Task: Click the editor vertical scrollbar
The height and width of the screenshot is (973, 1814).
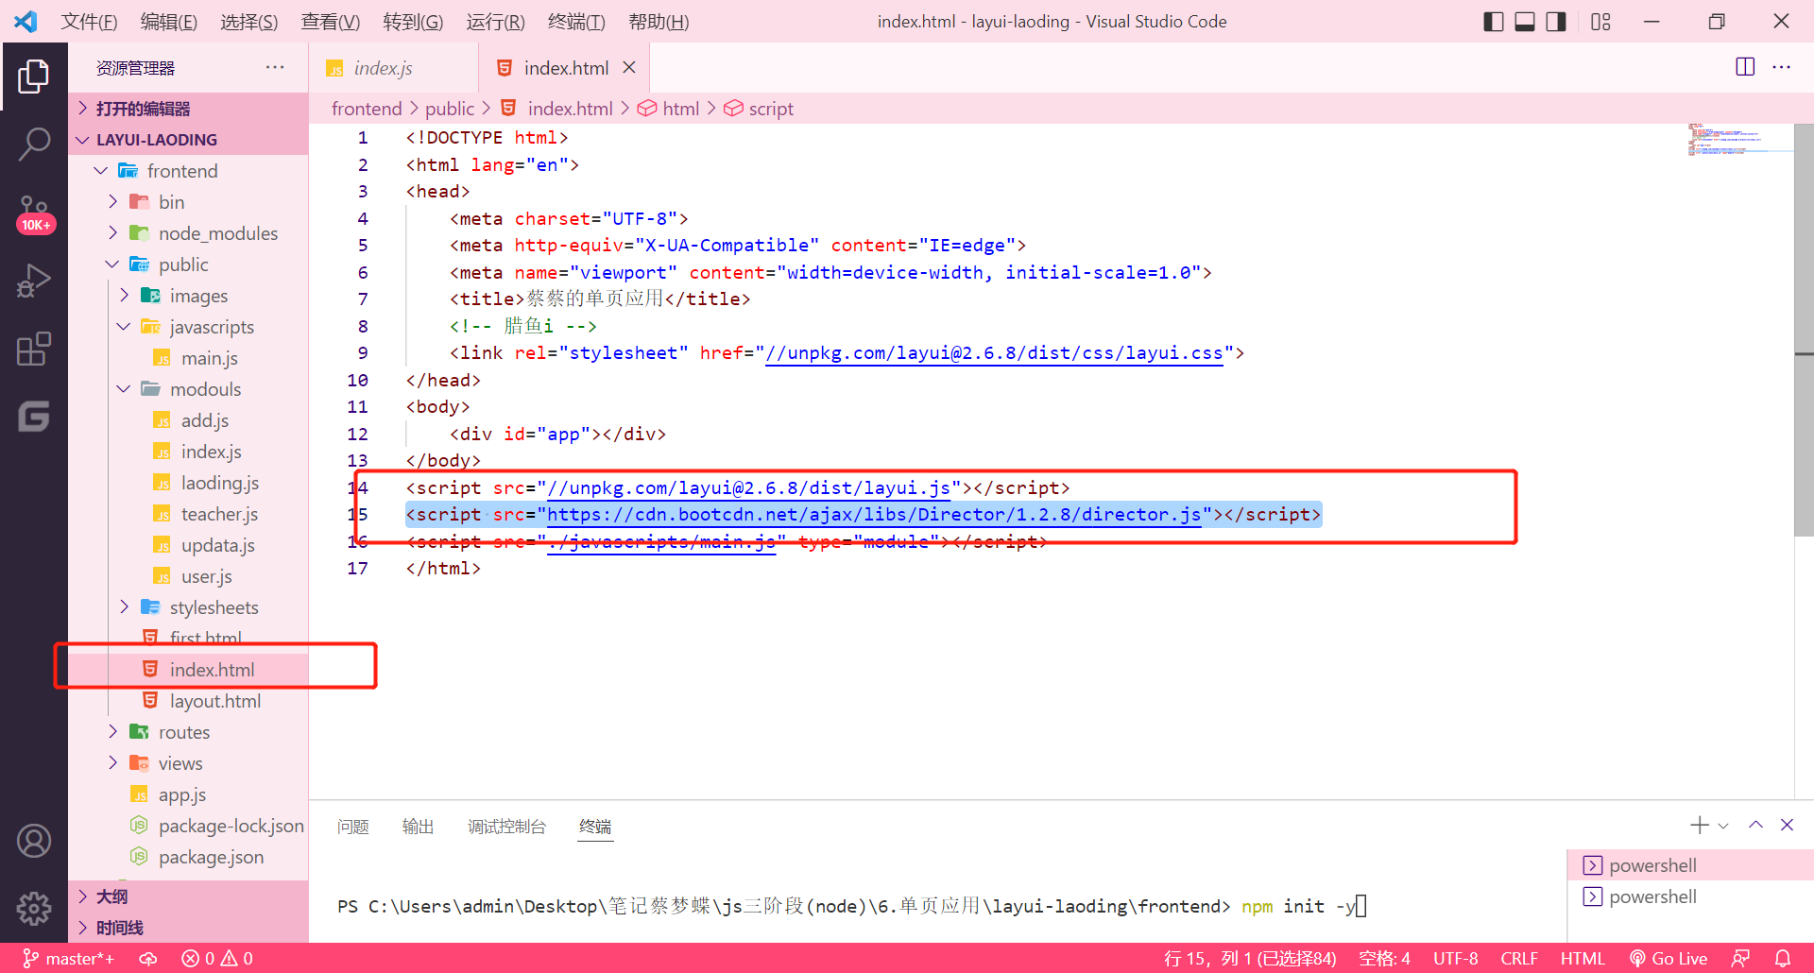Action: coord(1804,331)
